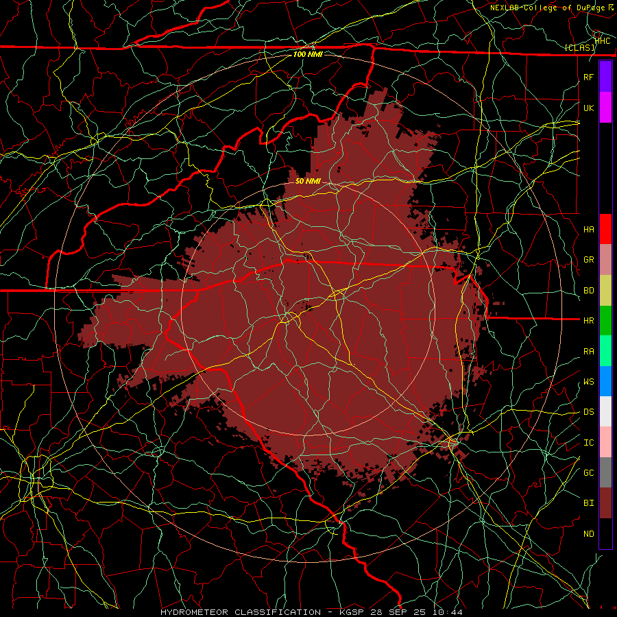Image resolution: width=617 pixels, height=617 pixels.
Task: Select the GC gray legend swatch
Action: tap(605, 472)
